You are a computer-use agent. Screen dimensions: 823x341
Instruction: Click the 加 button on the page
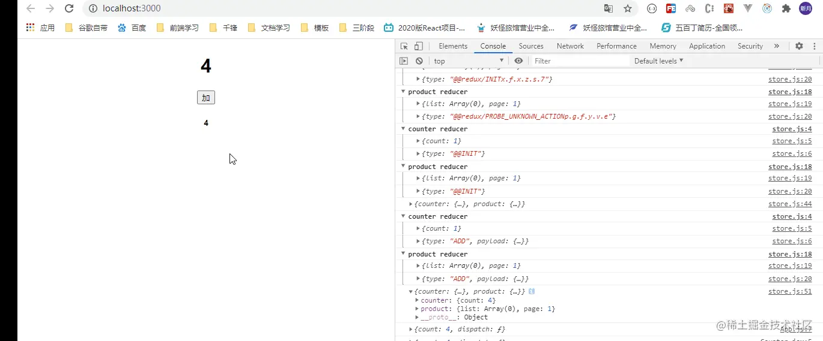tap(206, 98)
